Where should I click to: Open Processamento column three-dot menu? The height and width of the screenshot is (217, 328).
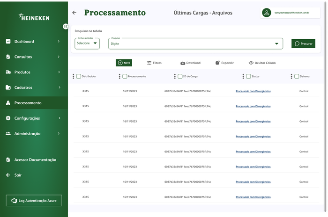[x=119, y=76]
